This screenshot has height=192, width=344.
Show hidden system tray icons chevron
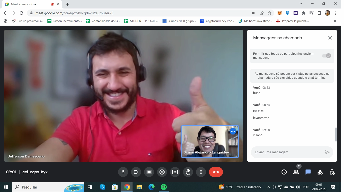(x=268, y=187)
